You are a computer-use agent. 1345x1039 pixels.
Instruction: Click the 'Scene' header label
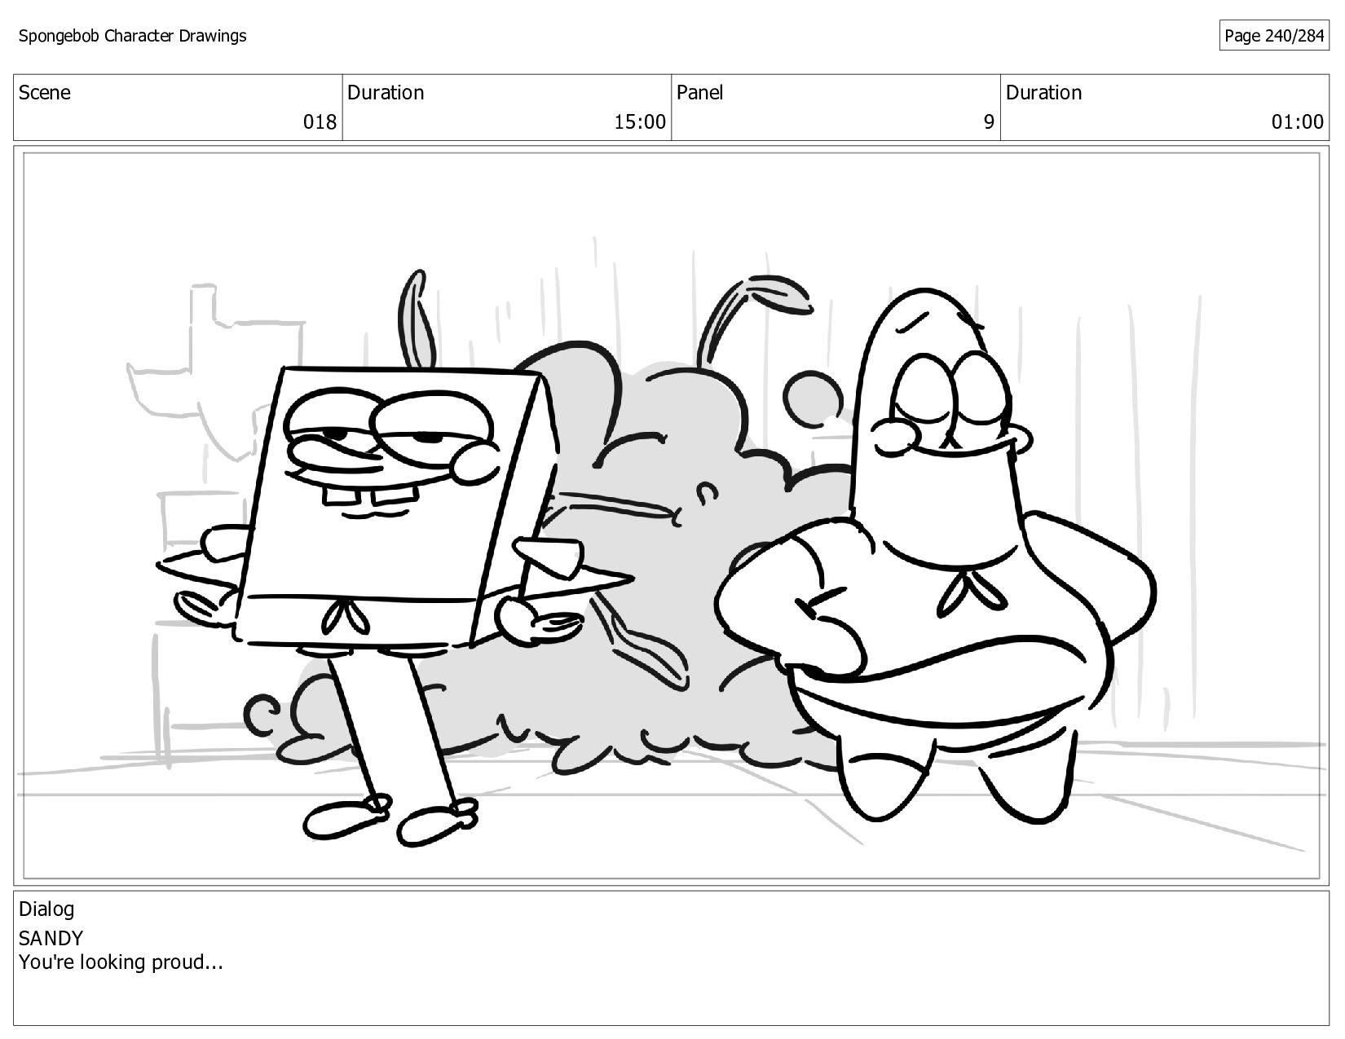pyautogui.click(x=45, y=93)
